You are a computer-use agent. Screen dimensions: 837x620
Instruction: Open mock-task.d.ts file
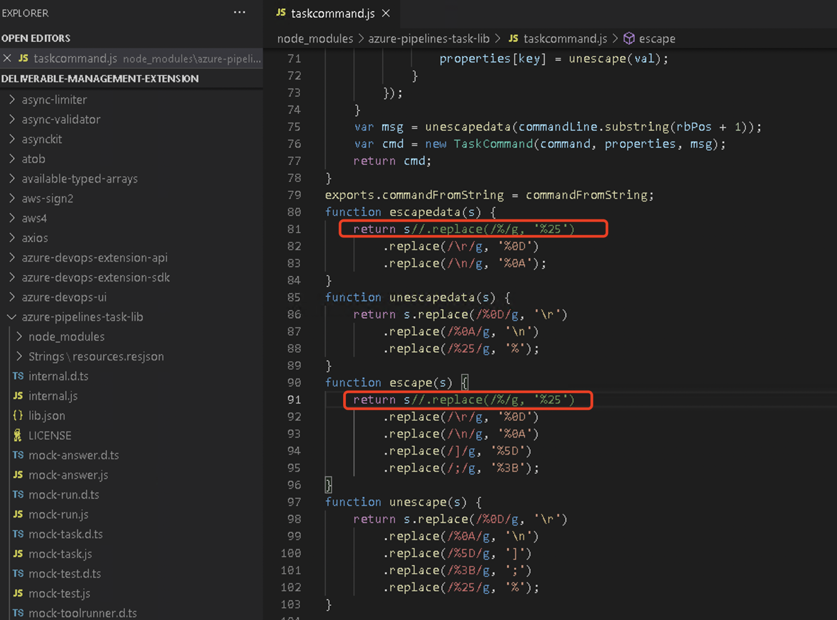click(x=66, y=534)
